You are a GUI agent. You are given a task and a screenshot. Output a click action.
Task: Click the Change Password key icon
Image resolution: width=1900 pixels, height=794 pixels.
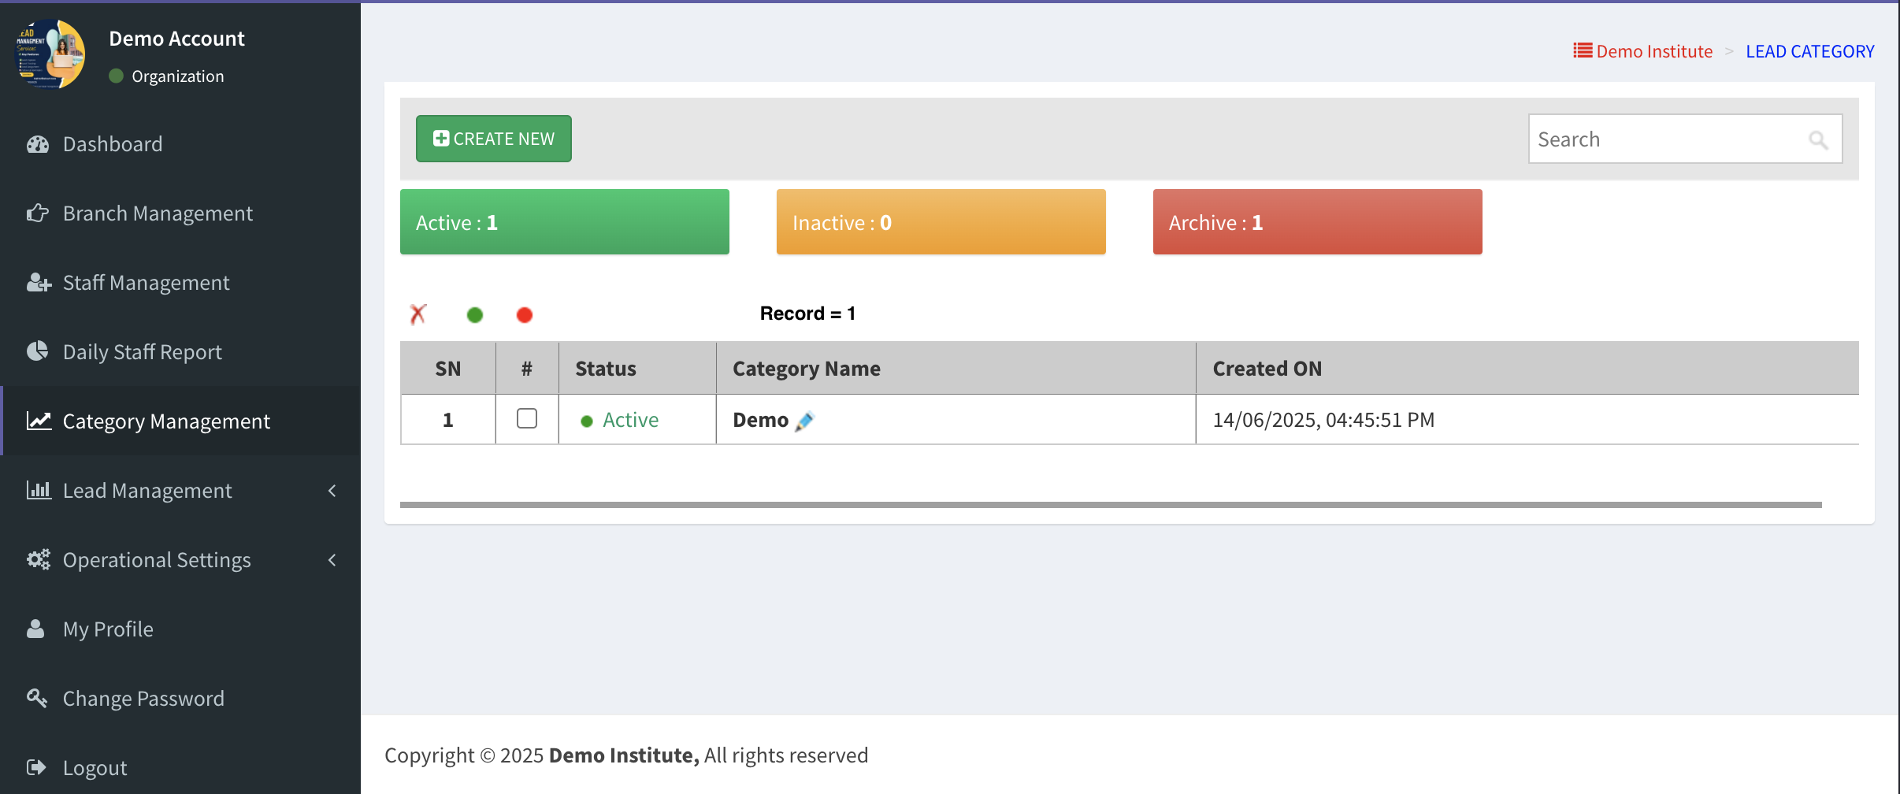[x=37, y=698]
